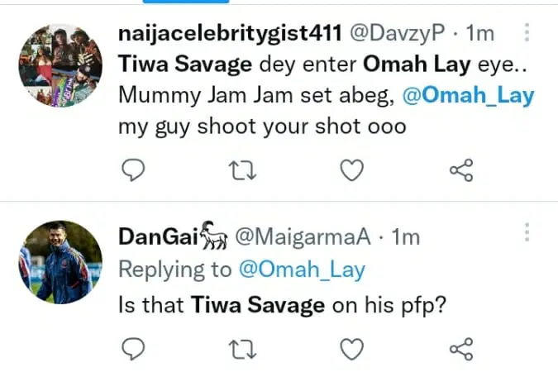Reply to DanGai's tweet
This screenshot has height=377, width=558.
coord(133,351)
